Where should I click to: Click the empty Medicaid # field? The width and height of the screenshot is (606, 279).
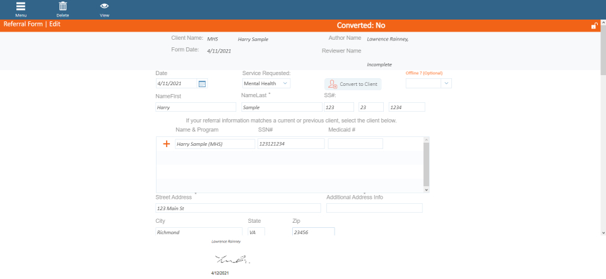[x=355, y=144]
